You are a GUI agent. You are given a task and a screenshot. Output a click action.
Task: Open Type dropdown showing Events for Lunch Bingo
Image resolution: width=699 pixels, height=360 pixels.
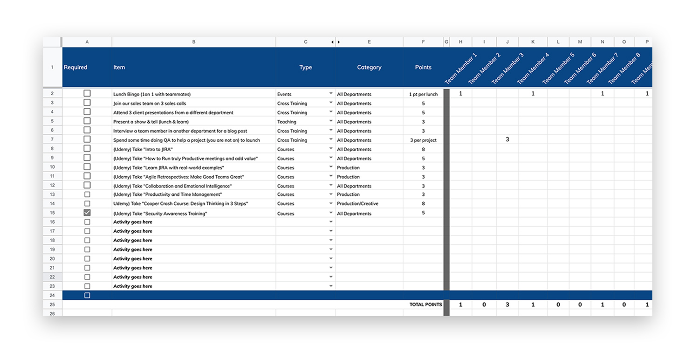click(x=331, y=94)
